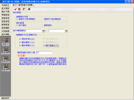Open the 系統設定 menu item

tap(5, 5)
